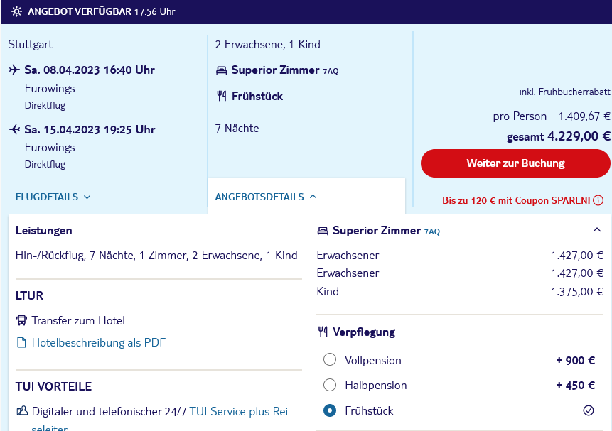This screenshot has width=612, height=431.
Task: Click the cutlery icon next to Verpflegung
Action: tap(323, 332)
